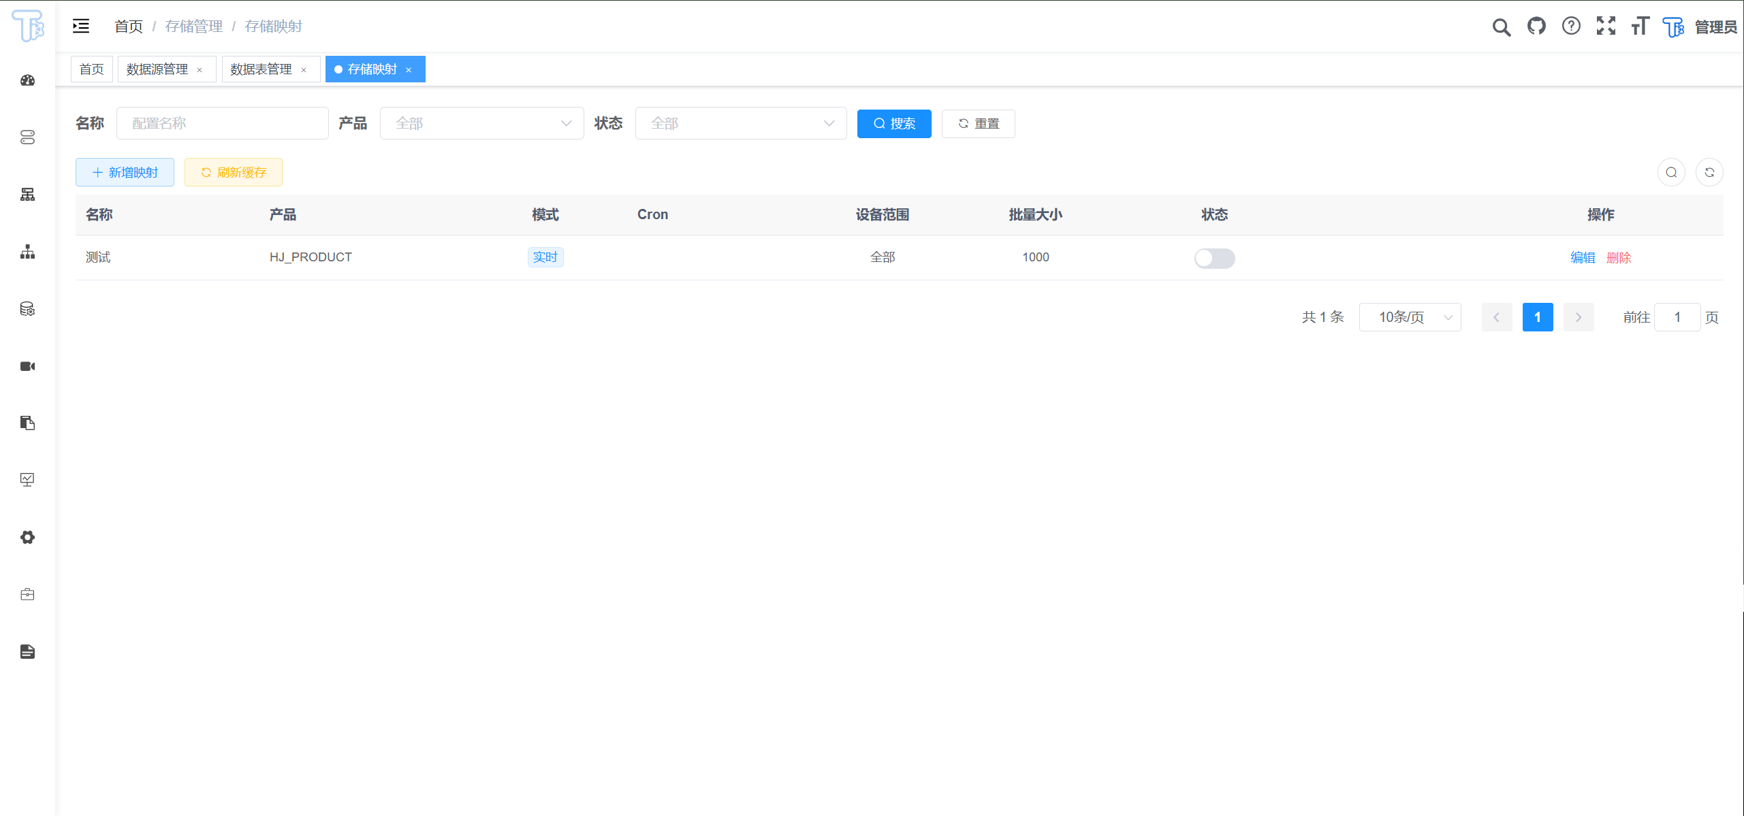The width and height of the screenshot is (1744, 816).
Task: Expand the 状态 dropdown filter
Action: [741, 123]
